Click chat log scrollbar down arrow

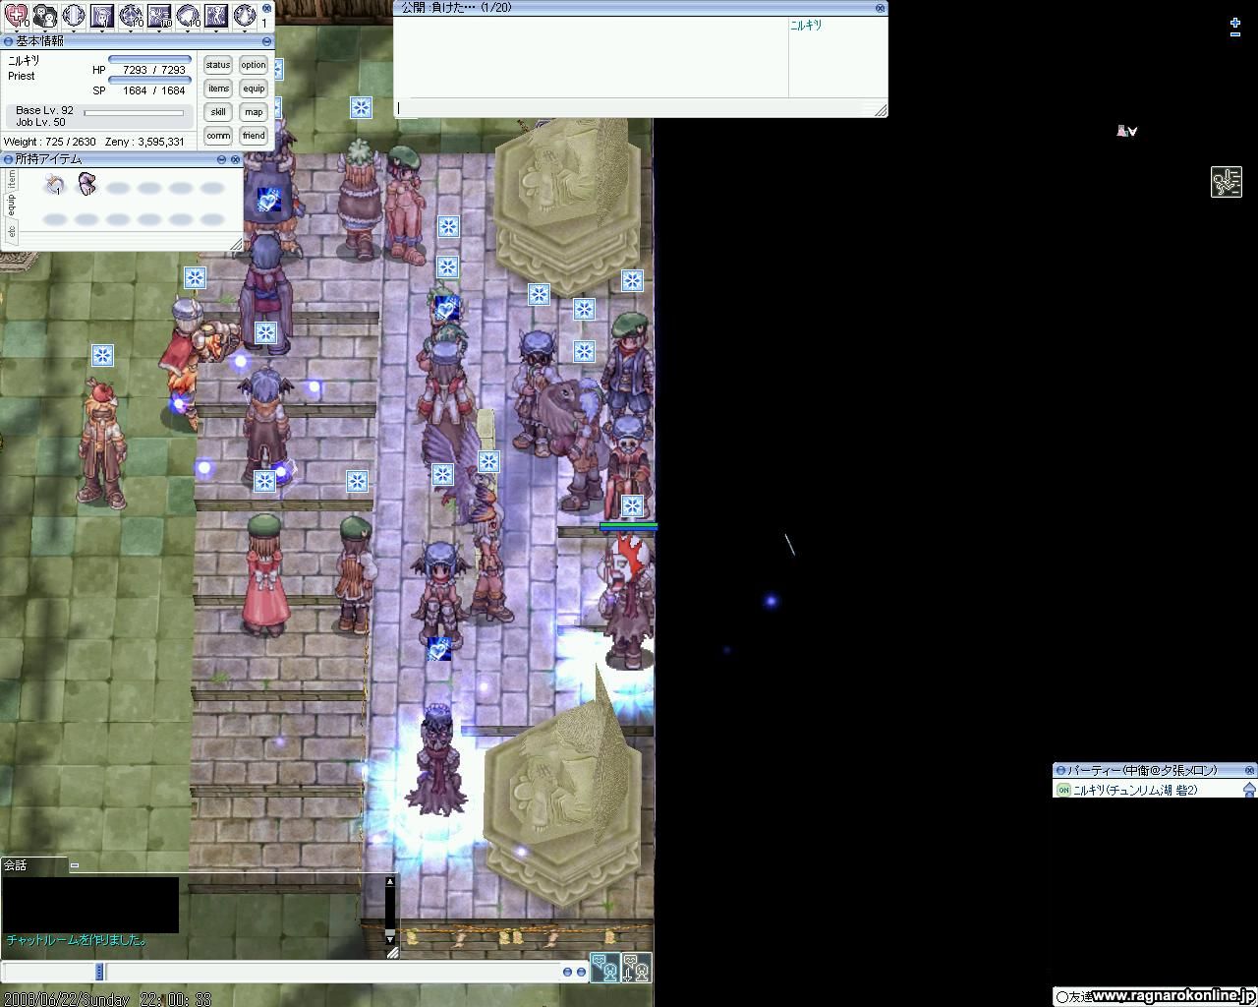tap(389, 938)
